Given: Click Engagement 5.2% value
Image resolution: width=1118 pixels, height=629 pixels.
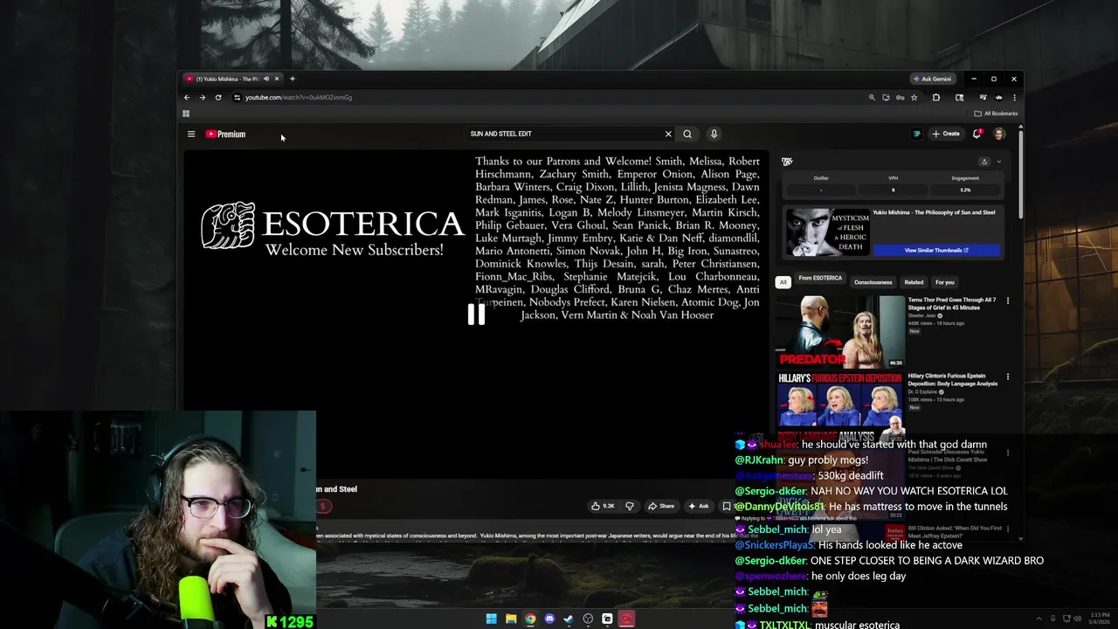Looking at the screenshot, I should tap(965, 190).
